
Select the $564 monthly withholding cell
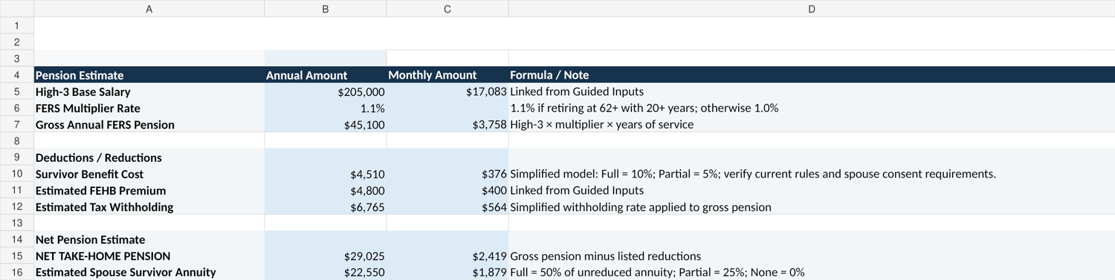click(447, 206)
